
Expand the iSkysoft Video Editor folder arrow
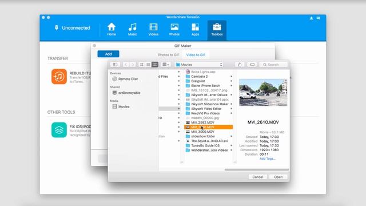231,109
